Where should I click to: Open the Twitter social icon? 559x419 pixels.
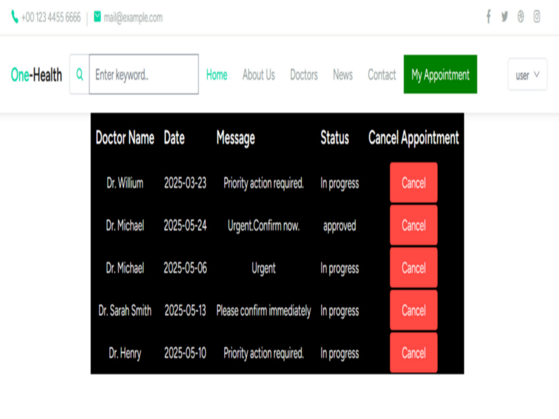tap(504, 16)
